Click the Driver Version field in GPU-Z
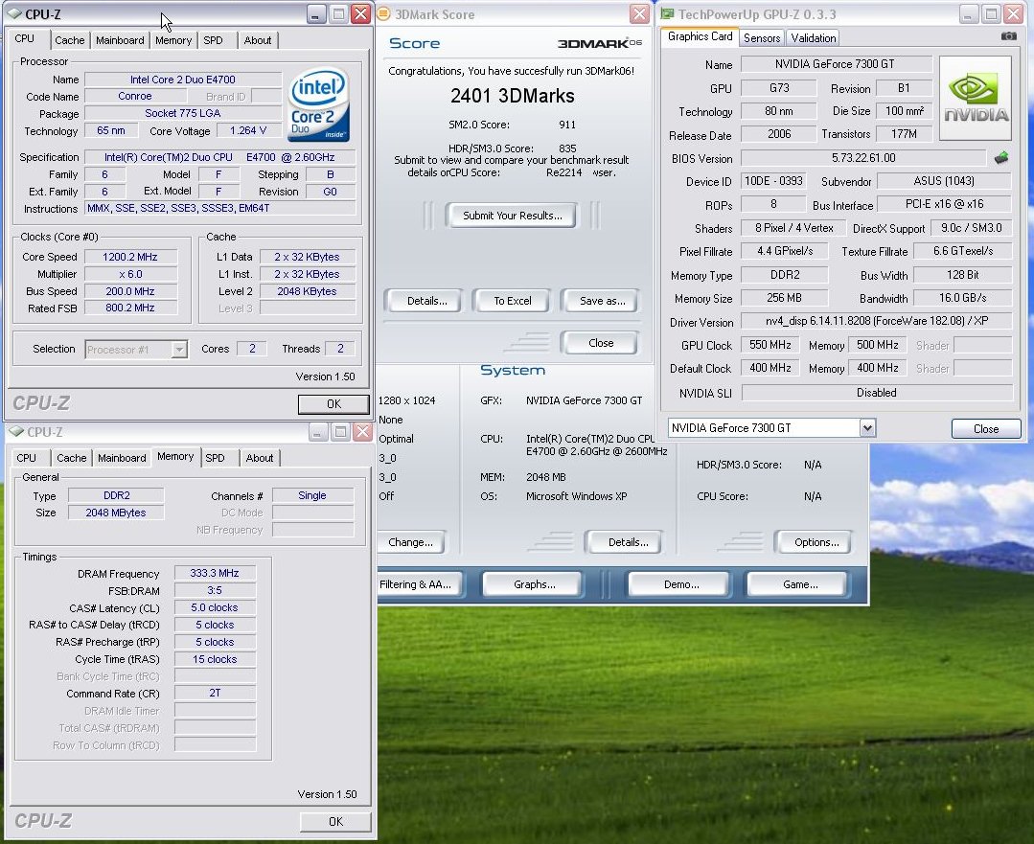Viewport: 1034px width, 844px height. tap(877, 321)
